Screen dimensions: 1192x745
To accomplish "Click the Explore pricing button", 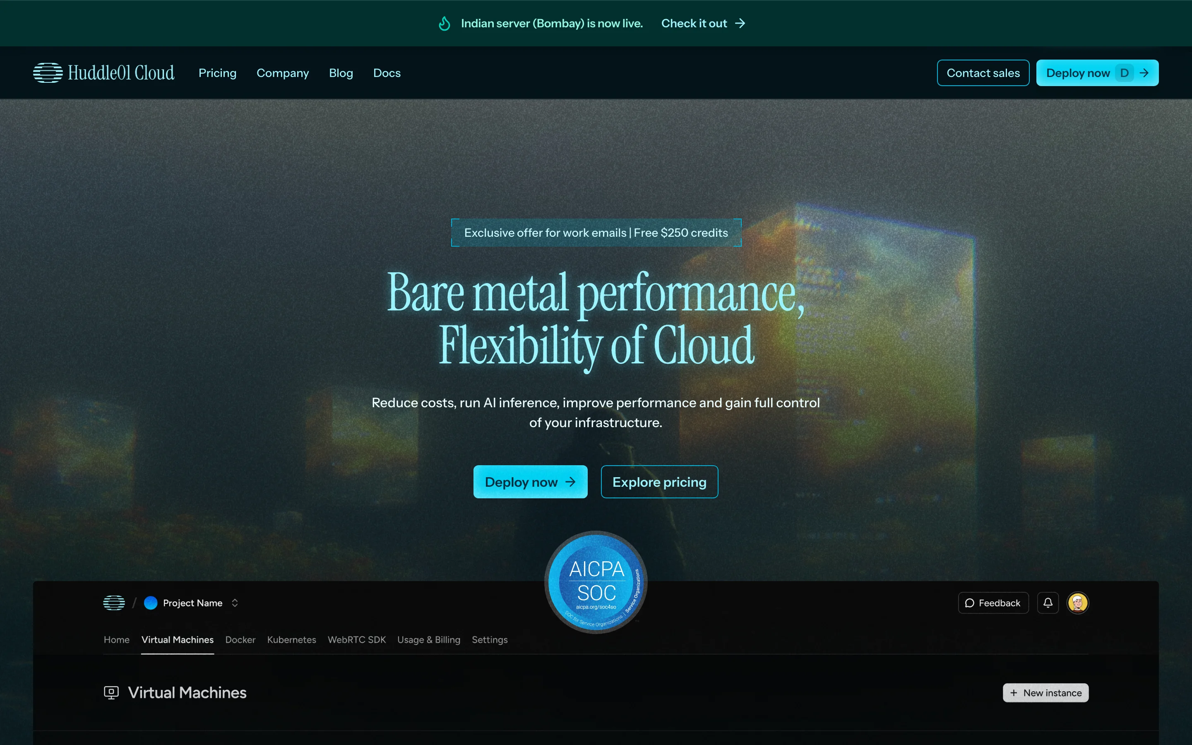I will [x=659, y=482].
